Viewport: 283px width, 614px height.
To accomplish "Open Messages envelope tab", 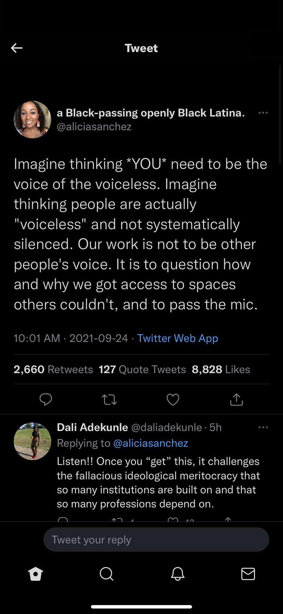I will pos(248,574).
